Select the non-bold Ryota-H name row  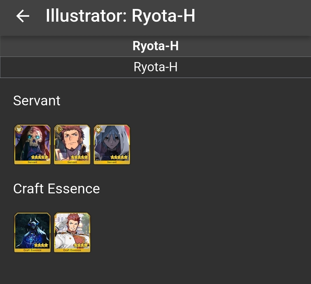pyautogui.click(x=156, y=67)
